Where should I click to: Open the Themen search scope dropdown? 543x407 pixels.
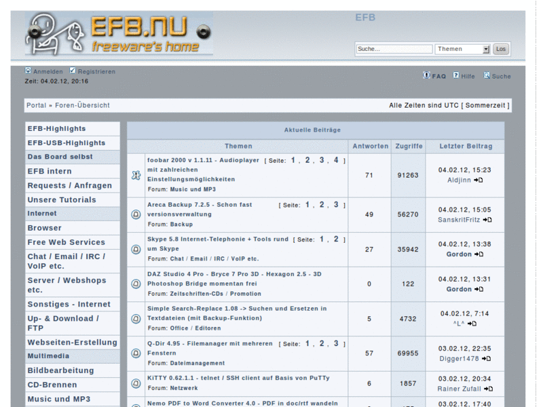(462, 49)
